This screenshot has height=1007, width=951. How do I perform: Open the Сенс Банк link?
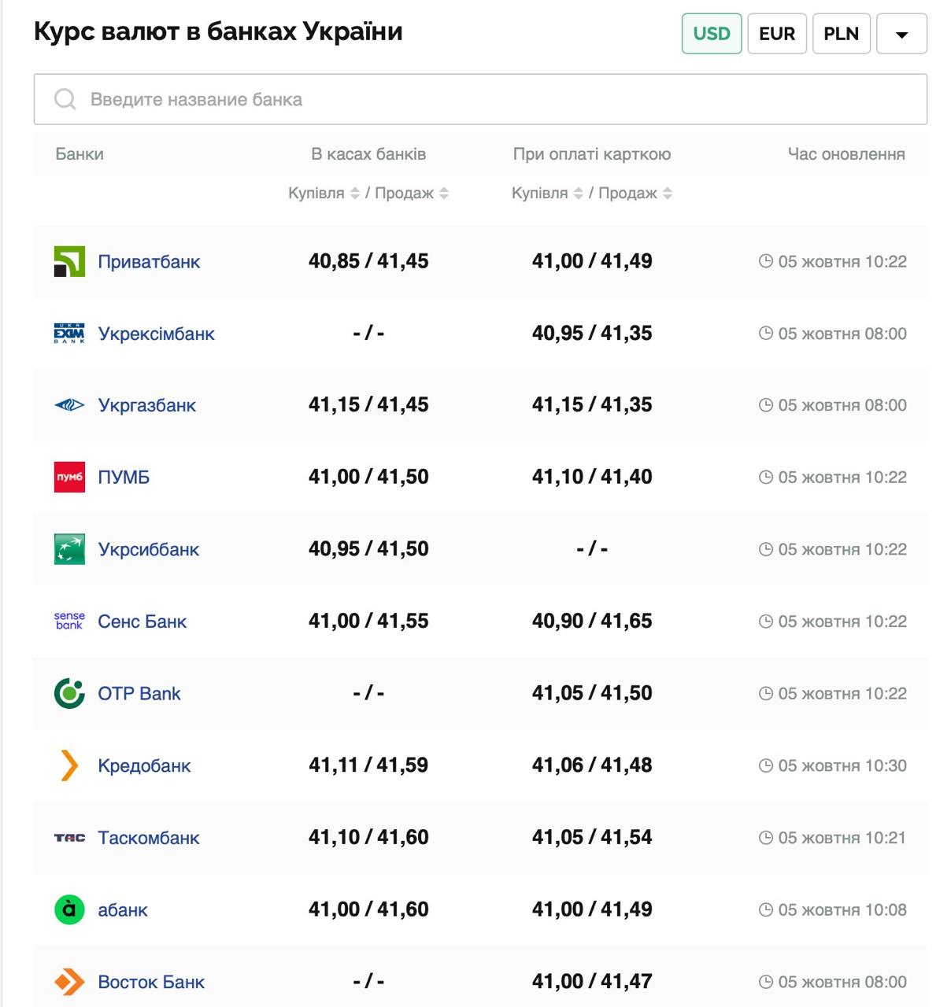[142, 622]
